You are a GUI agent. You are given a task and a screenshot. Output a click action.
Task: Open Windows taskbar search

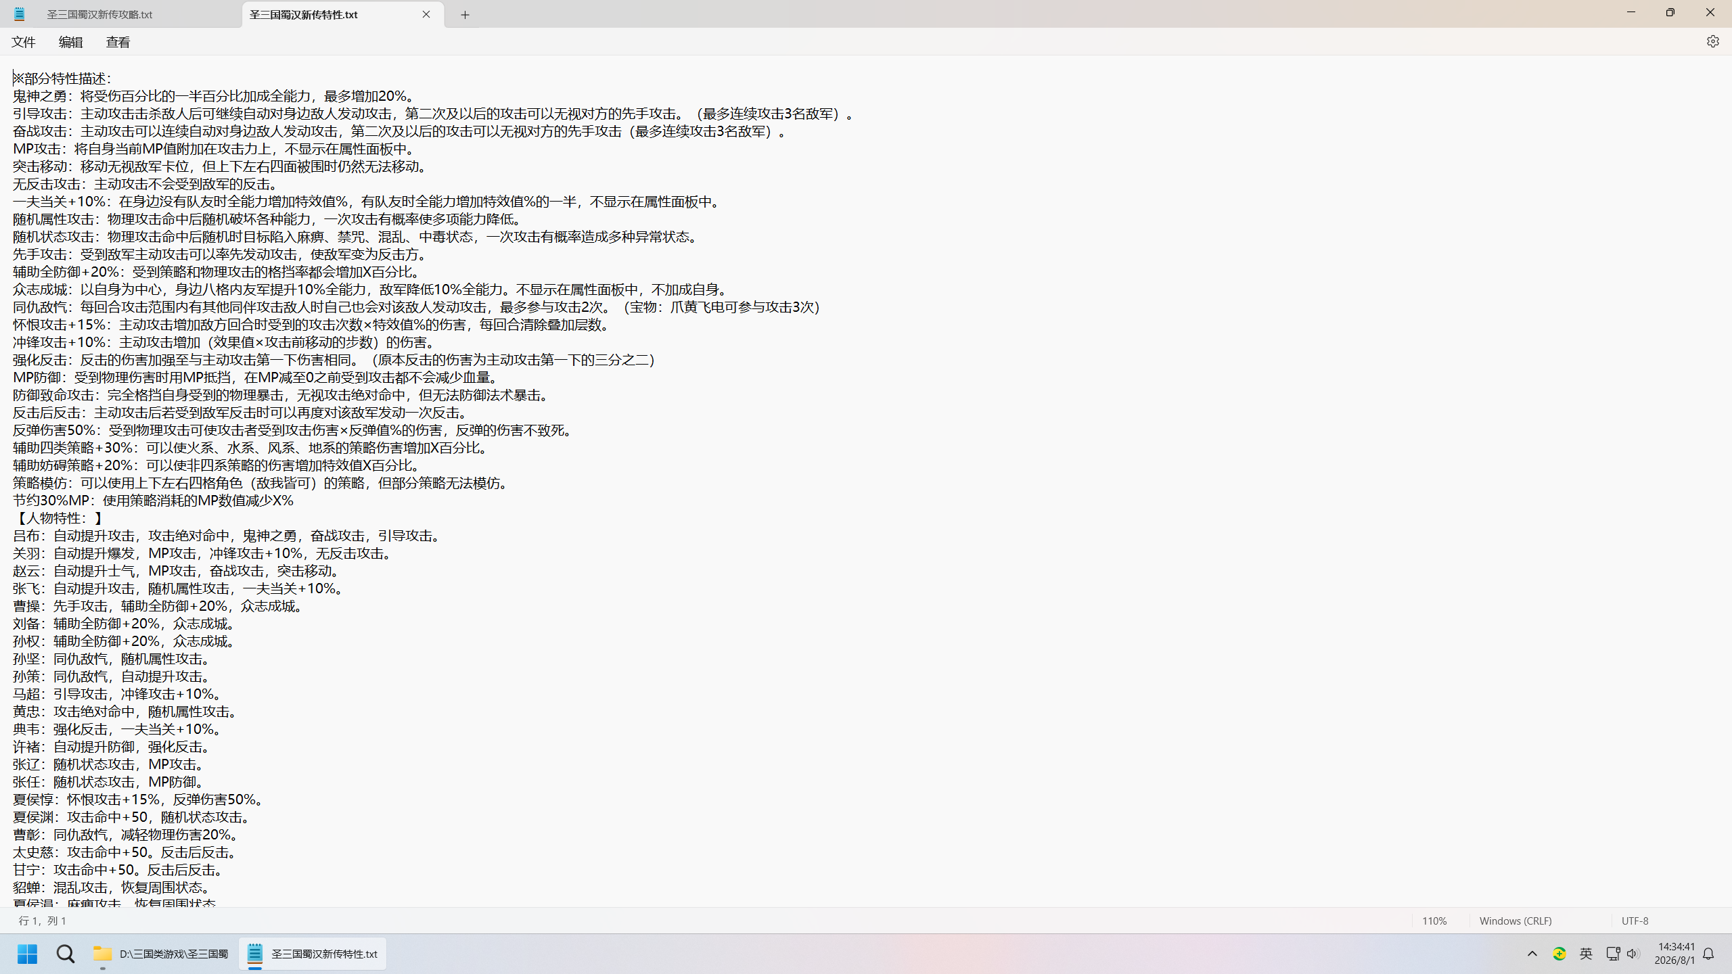[x=66, y=954]
